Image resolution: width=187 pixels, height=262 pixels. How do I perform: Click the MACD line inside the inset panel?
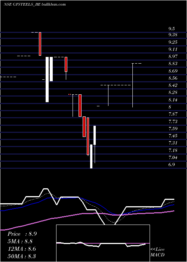(101, 244)
